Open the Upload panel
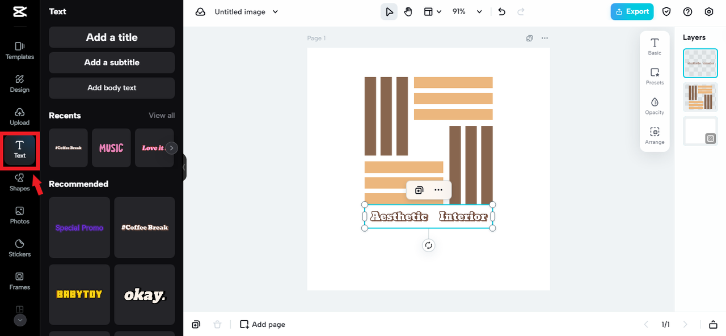Screen dimensions: 726x336 [20, 116]
